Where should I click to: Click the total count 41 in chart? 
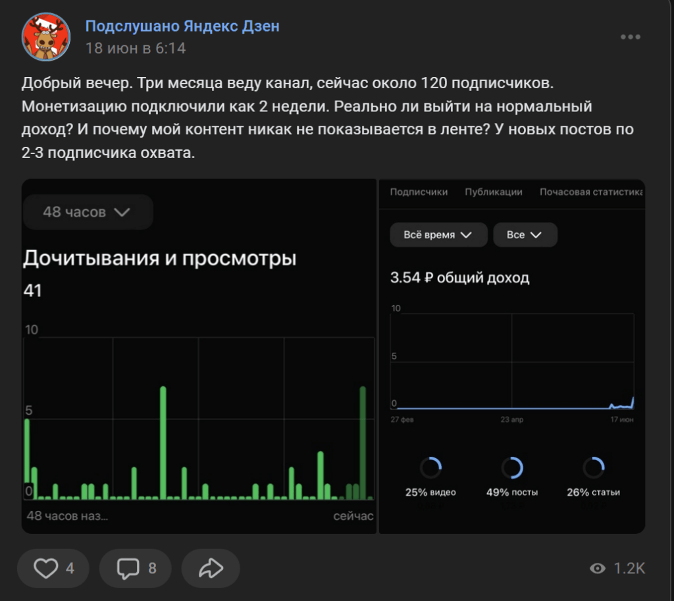pyautogui.click(x=33, y=290)
